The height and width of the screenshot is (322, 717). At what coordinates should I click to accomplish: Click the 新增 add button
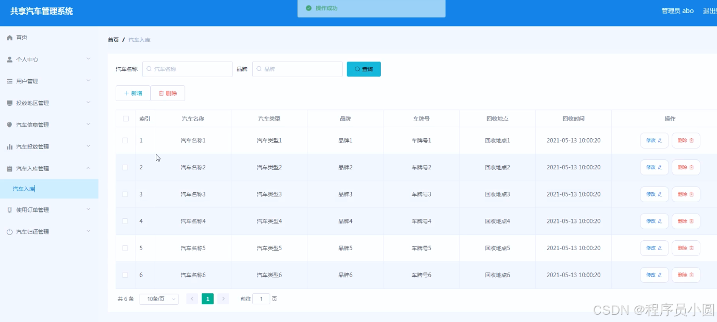pos(133,93)
